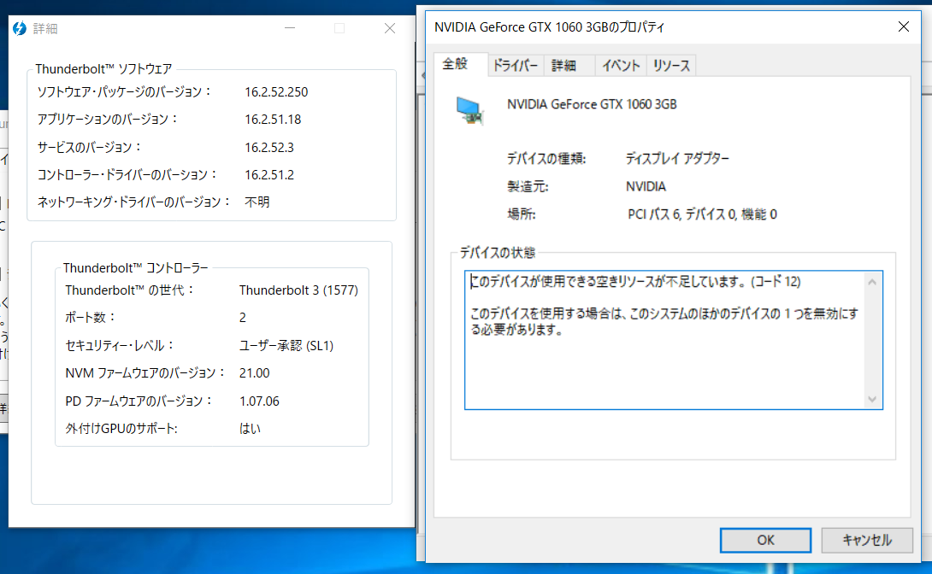Click the device type ディスプレイ アダプター
Image resolution: width=932 pixels, height=574 pixels.
coord(677,159)
